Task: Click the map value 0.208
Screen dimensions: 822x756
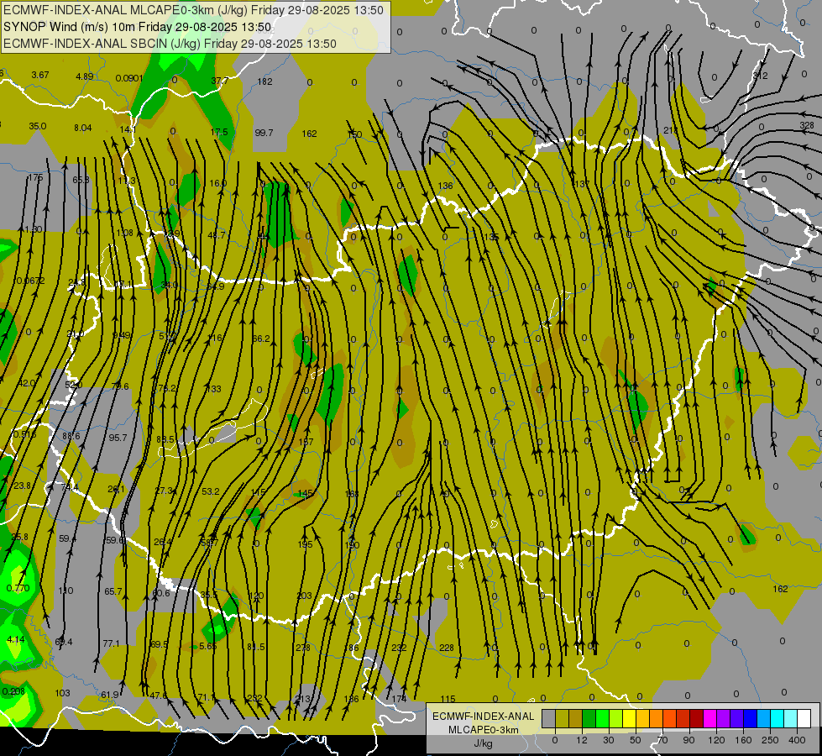Action: click(x=13, y=691)
